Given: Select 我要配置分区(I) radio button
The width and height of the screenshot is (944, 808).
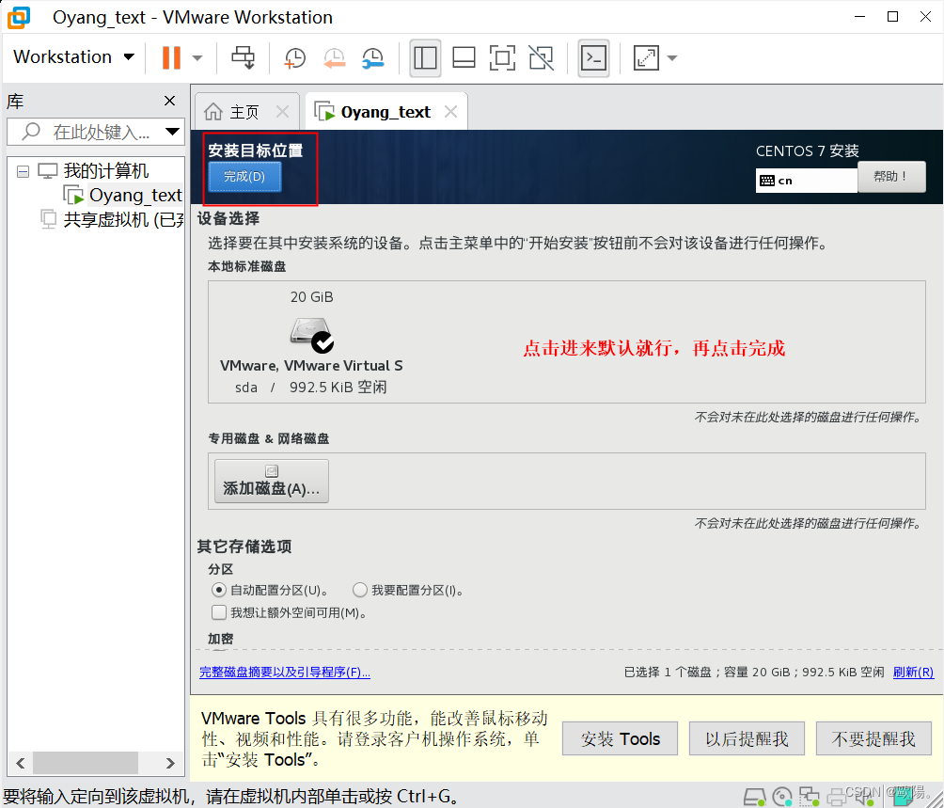Looking at the screenshot, I should coord(360,590).
